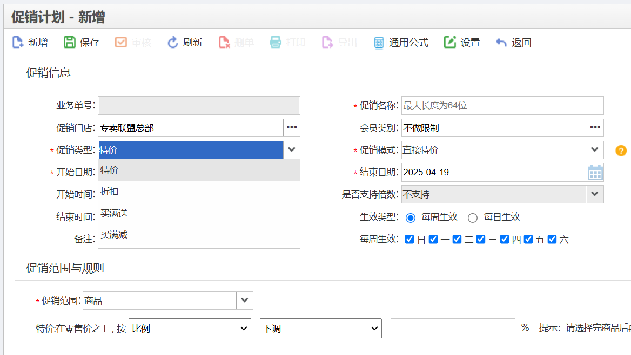Choose 折扣 from the dropdown list
The image size is (631, 355).
110,192
